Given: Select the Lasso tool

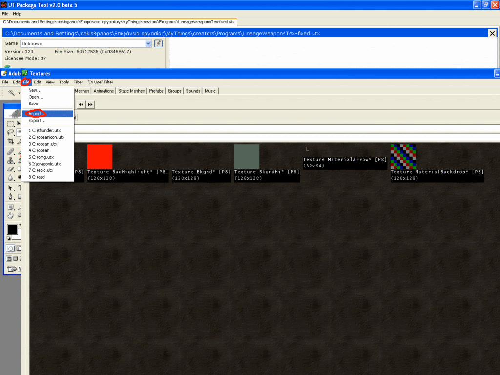Looking at the screenshot, I should (x=10, y=132).
